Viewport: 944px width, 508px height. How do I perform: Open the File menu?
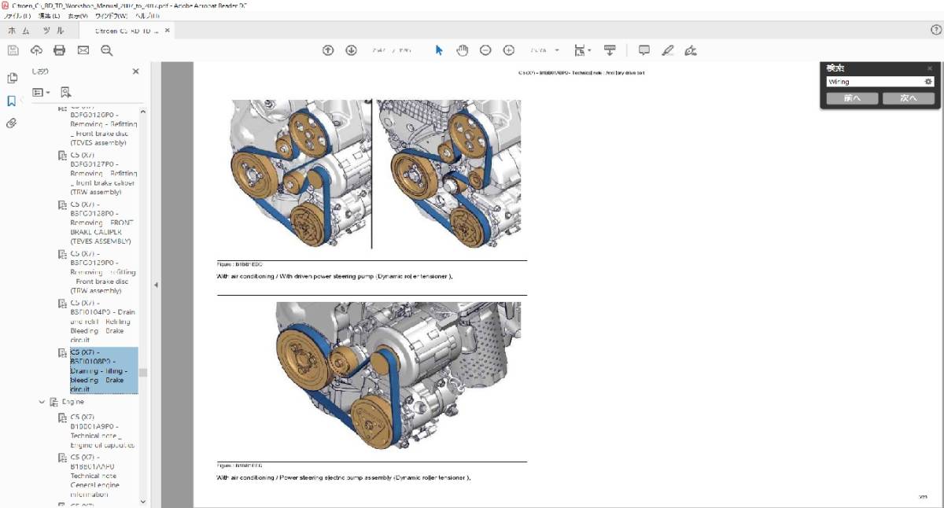17,16
